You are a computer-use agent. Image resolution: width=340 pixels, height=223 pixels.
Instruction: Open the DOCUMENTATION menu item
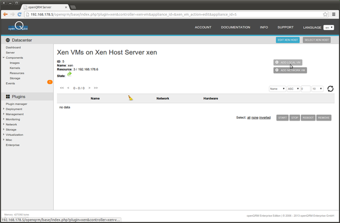236,27
